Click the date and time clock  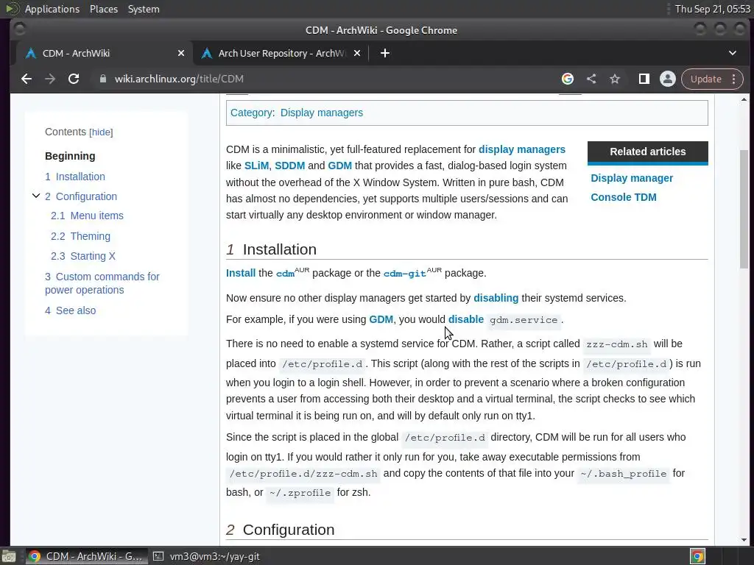(713, 9)
